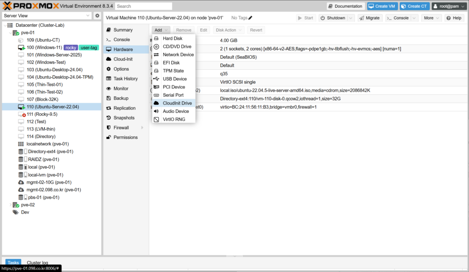Screen dimensions: 469x272
Task: Expand the pve-02 node in tree
Action: point(11,205)
